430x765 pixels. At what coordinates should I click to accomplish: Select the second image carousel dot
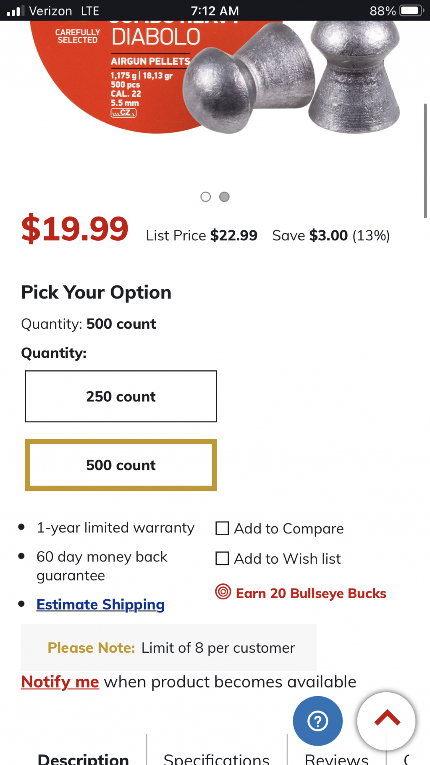(225, 197)
